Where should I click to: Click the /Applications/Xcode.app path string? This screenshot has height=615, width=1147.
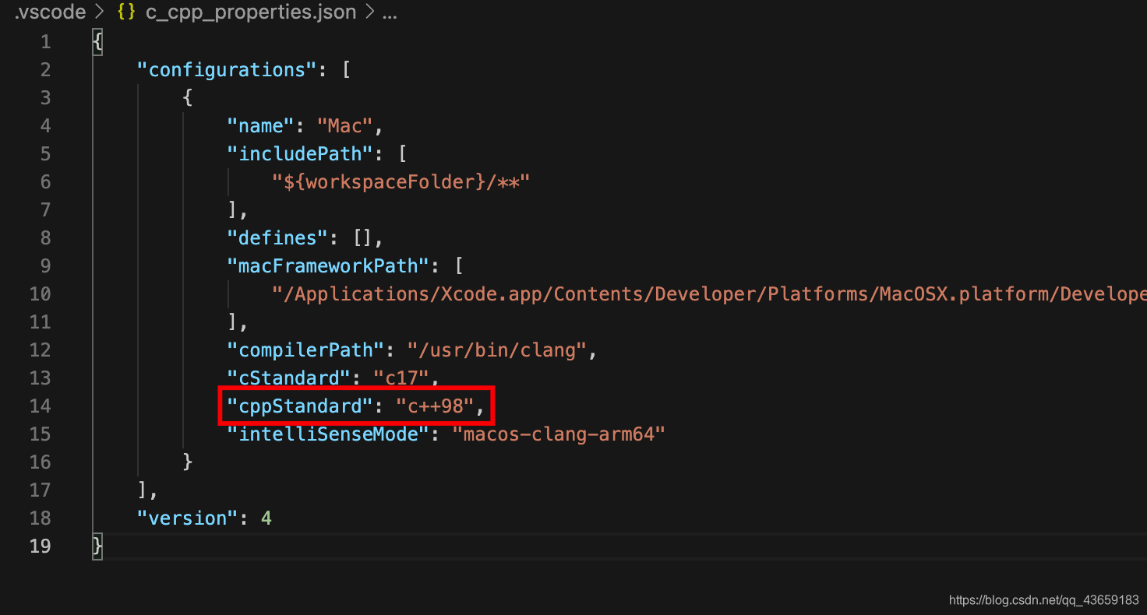tap(709, 293)
